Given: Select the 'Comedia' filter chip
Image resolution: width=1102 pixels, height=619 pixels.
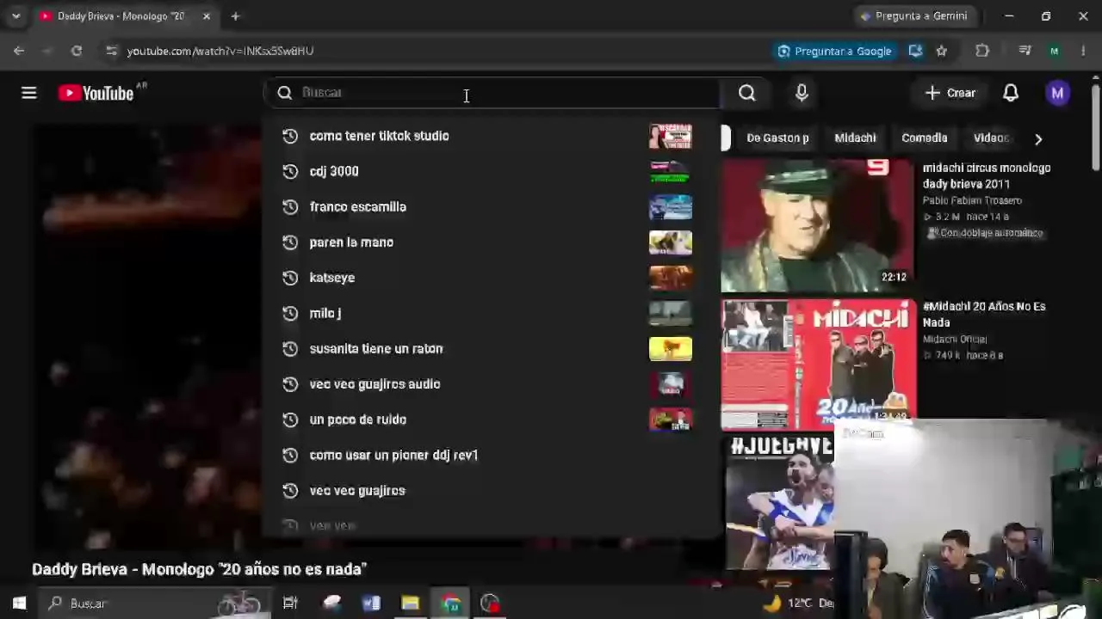Looking at the screenshot, I should [924, 138].
